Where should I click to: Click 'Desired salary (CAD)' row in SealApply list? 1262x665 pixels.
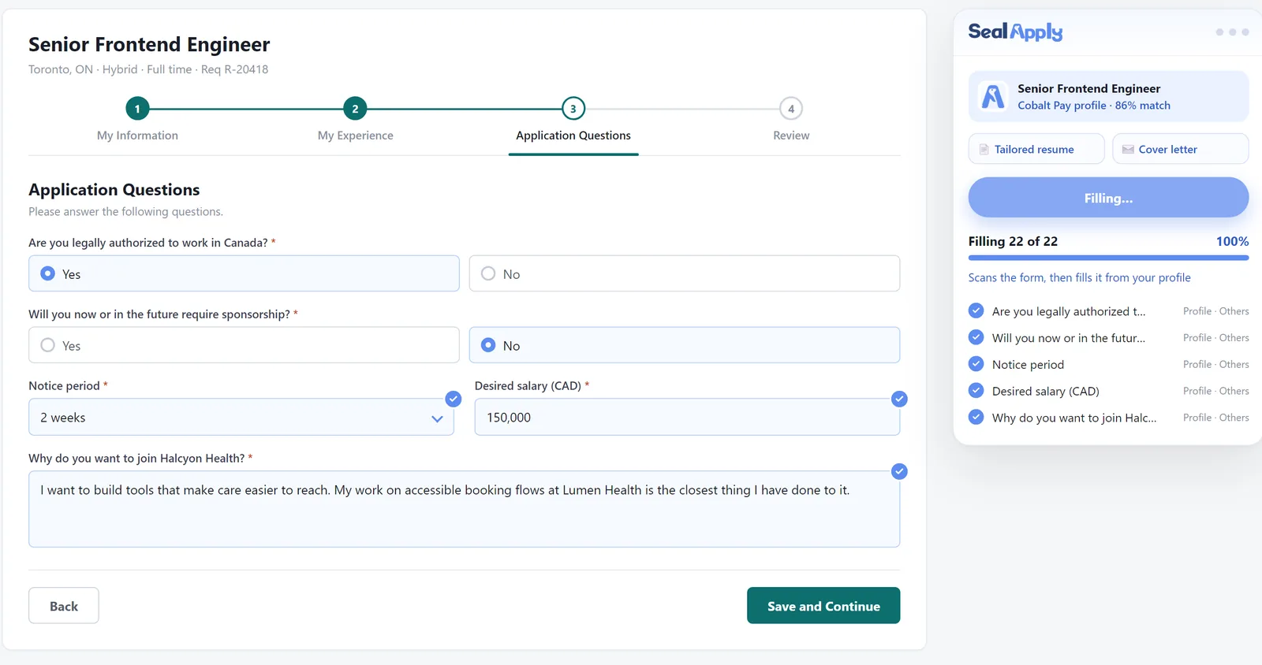click(x=1108, y=390)
